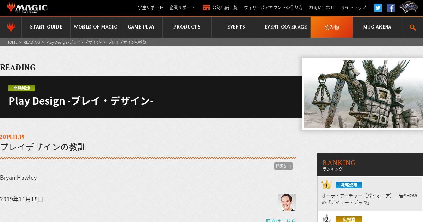The height and width of the screenshot is (222, 423).
Task: Select MTG ARENA menu item
Action: pyautogui.click(x=377, y=27)
